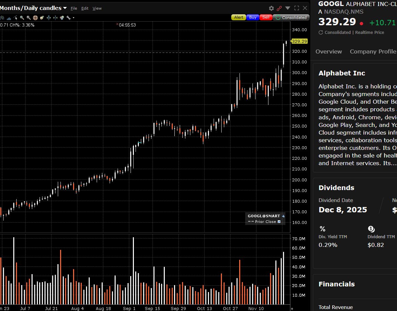Click the red chain link icon

279,8
